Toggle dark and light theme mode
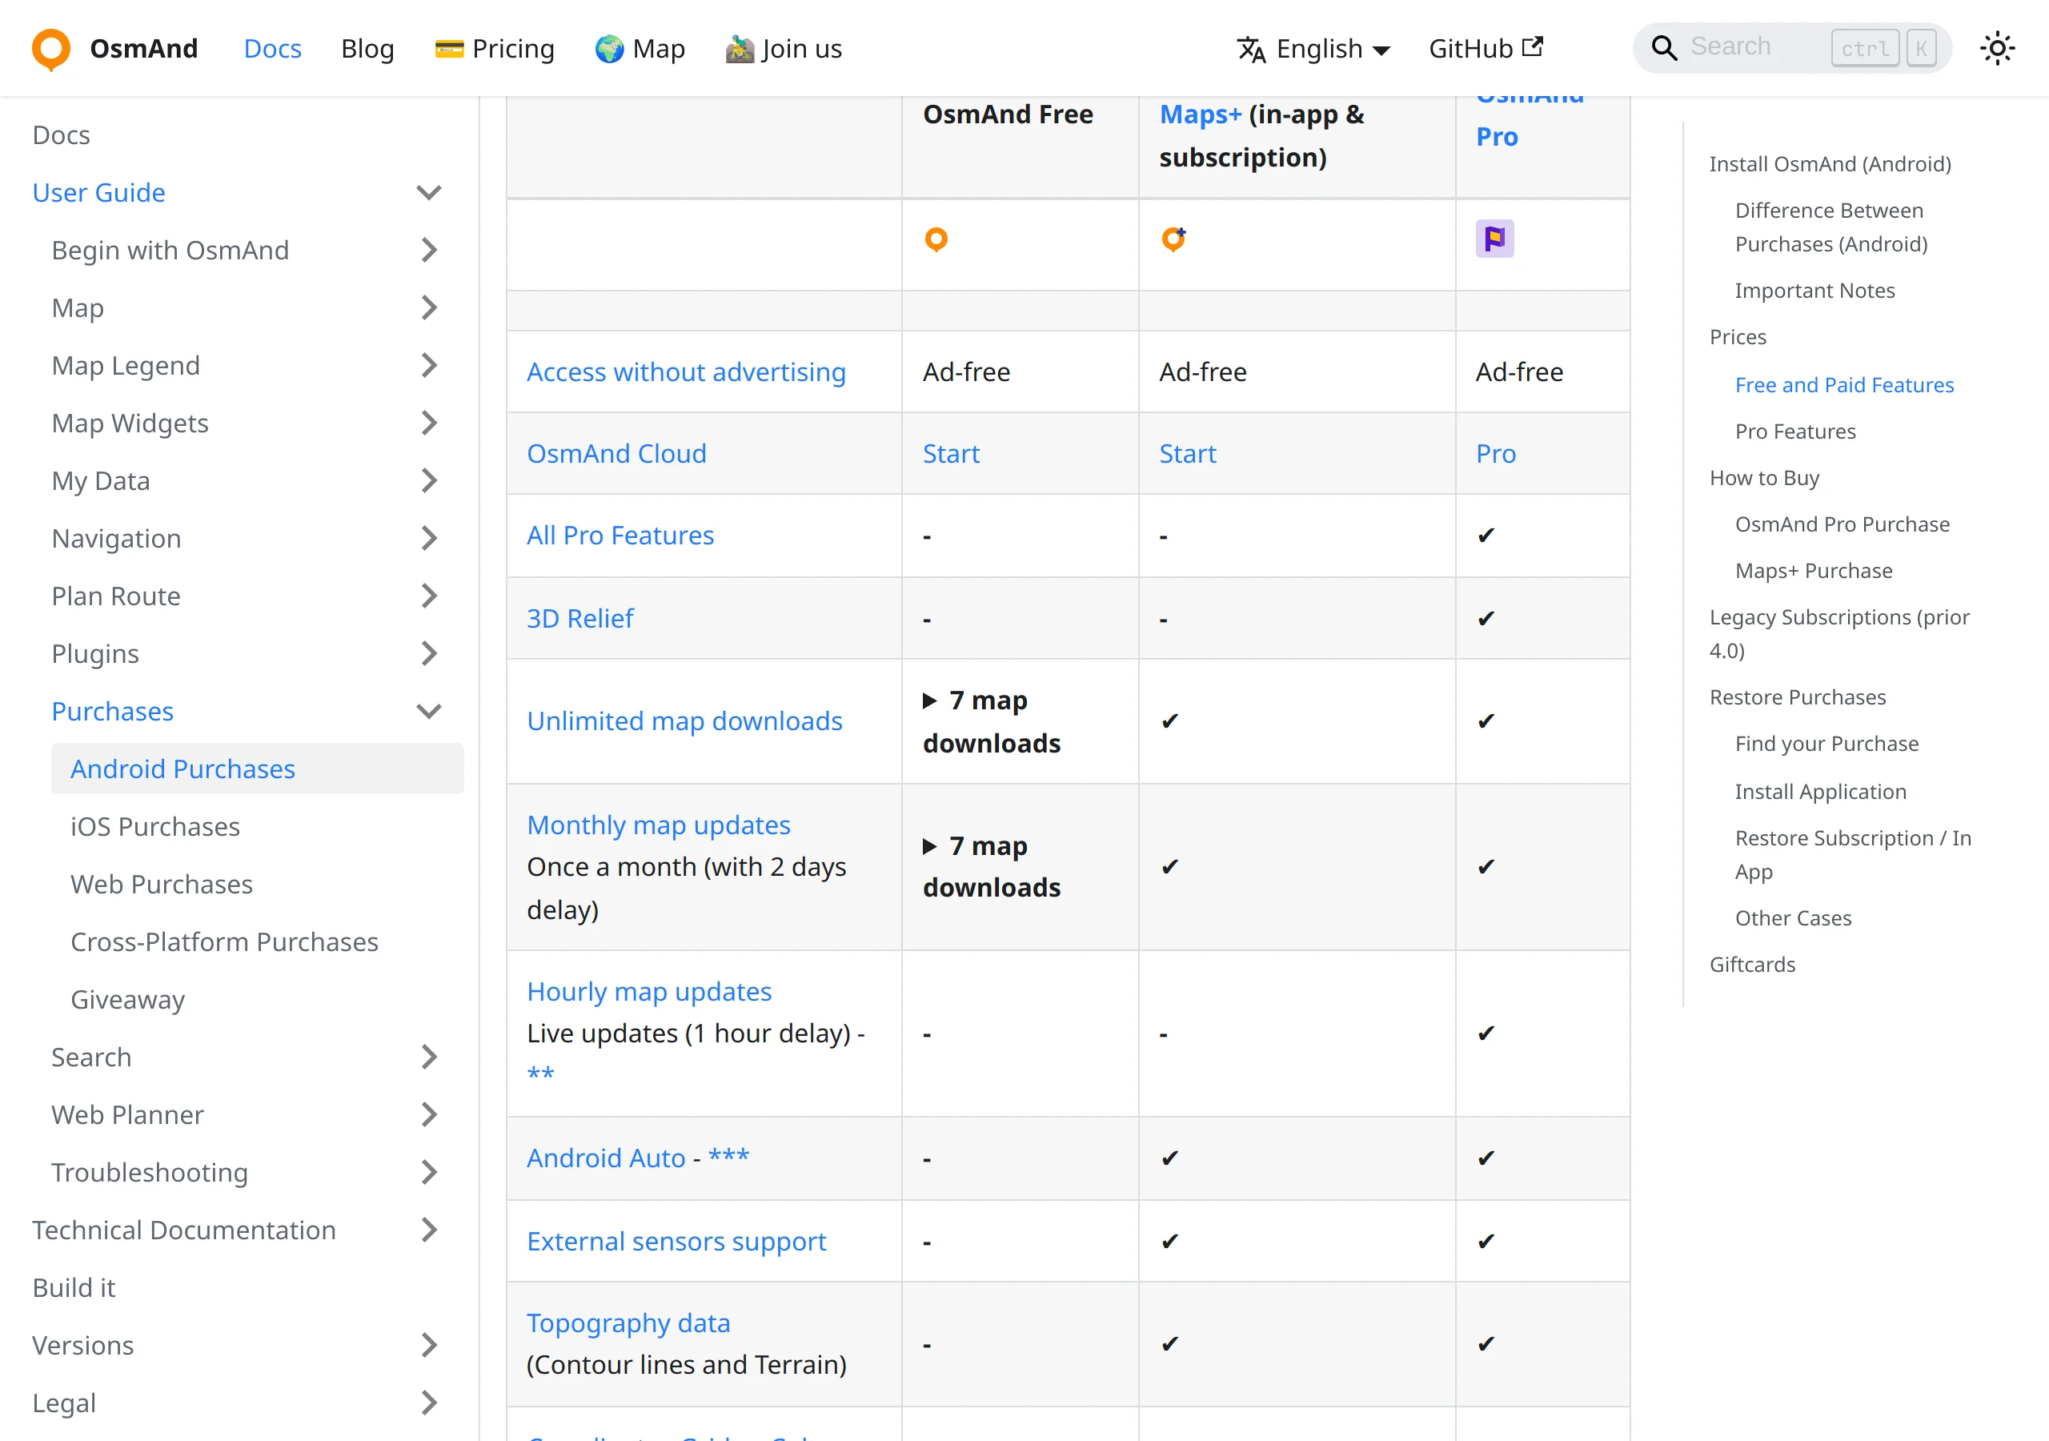This screenshot has height=1441, width=2049. pyautogui.click(x=1997, y=48)
